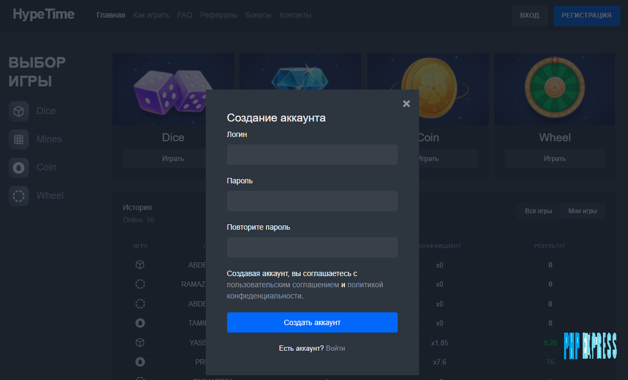The width and height of the screenshot is (628, 380).
Task: Click the КОЭФФИЦИЕНТ column header
Action: (439, 246)
